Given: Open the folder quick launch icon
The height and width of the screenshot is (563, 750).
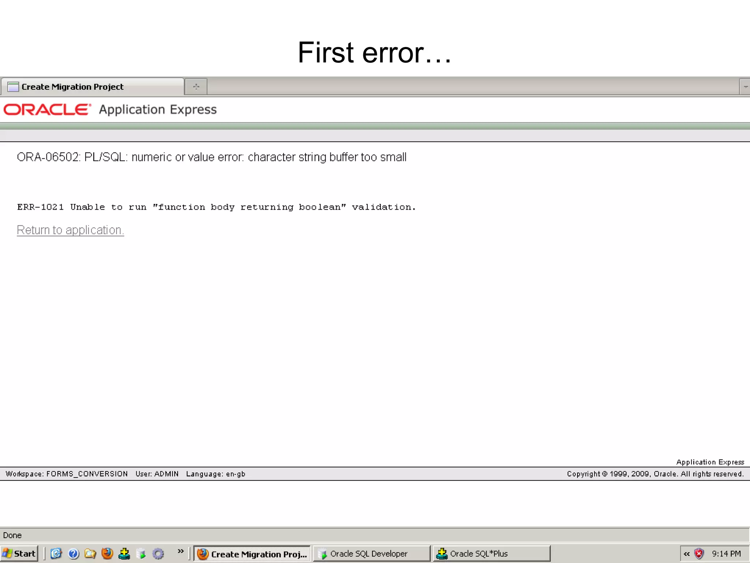Looking at the screenshot, I should 90,553.
